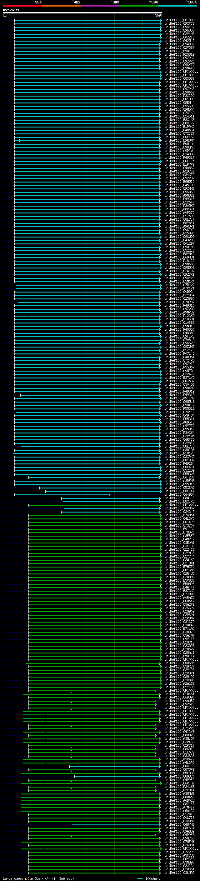Select the UniRef100_Q73C07 hit label
Screen dimensions: 200x881
click(179, 525)
